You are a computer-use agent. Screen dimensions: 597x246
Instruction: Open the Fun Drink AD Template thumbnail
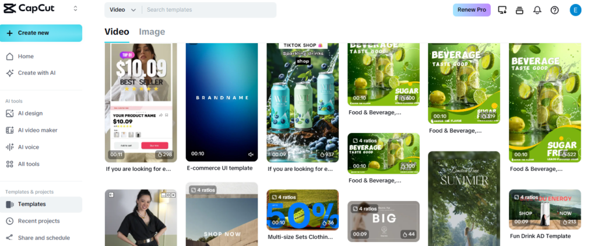click(545, 209)
